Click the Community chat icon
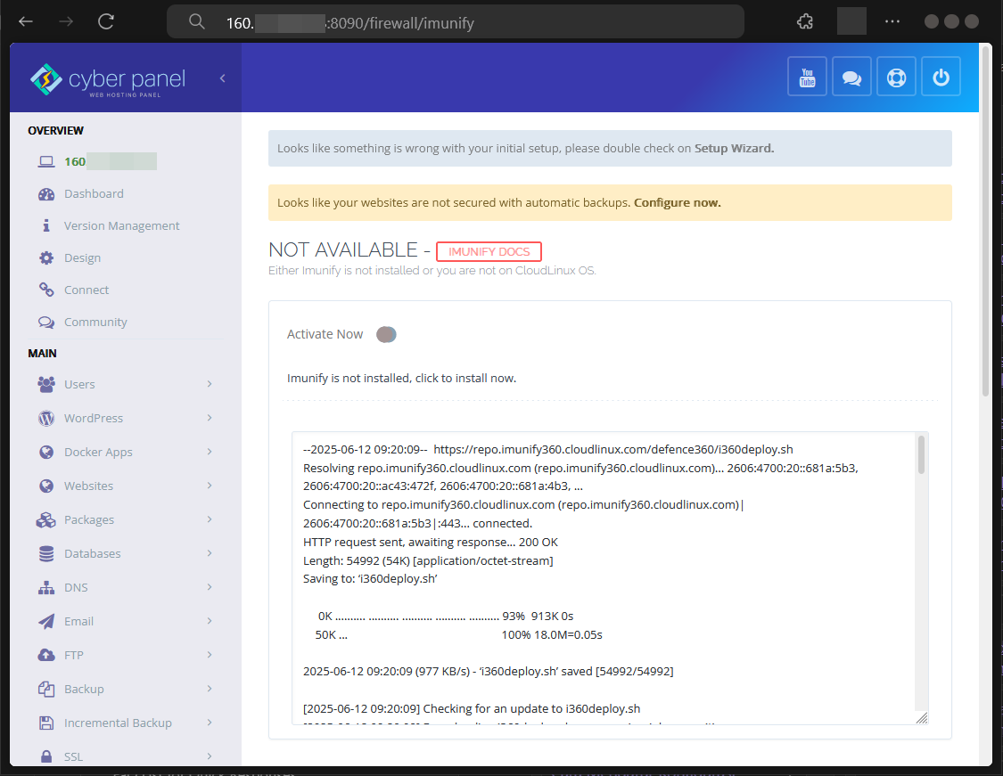The image size is (1003, 776). click(46, 323)
